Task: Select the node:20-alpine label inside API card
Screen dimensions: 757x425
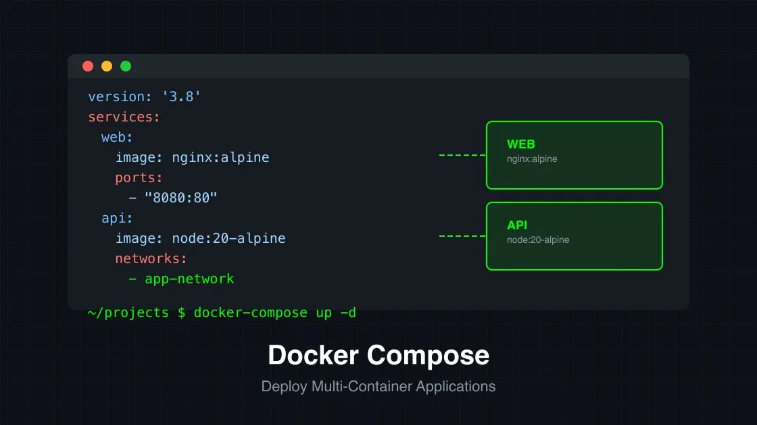Action: [538, 239]
